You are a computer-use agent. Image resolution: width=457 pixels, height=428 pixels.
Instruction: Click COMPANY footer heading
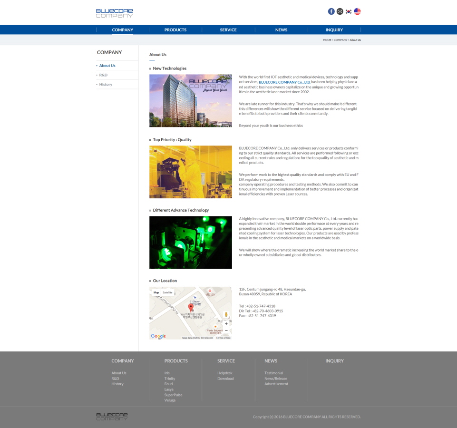point(122,360)
